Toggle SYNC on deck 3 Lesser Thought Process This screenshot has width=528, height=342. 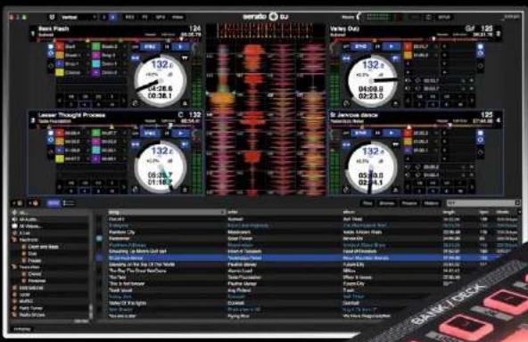coord(150,134)
